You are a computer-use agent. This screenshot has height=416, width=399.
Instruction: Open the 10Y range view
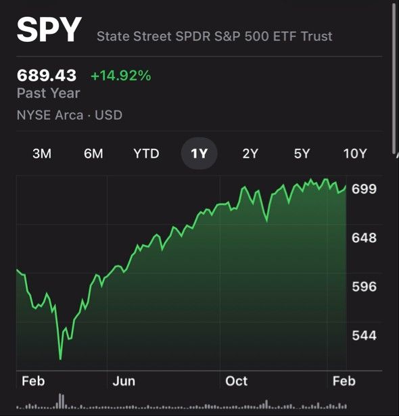(355, 154)
